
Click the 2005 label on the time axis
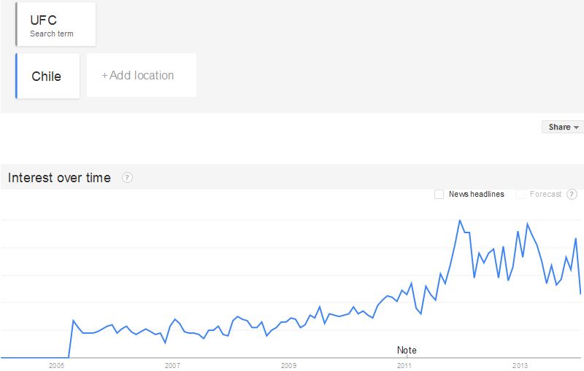click(56, 365)
